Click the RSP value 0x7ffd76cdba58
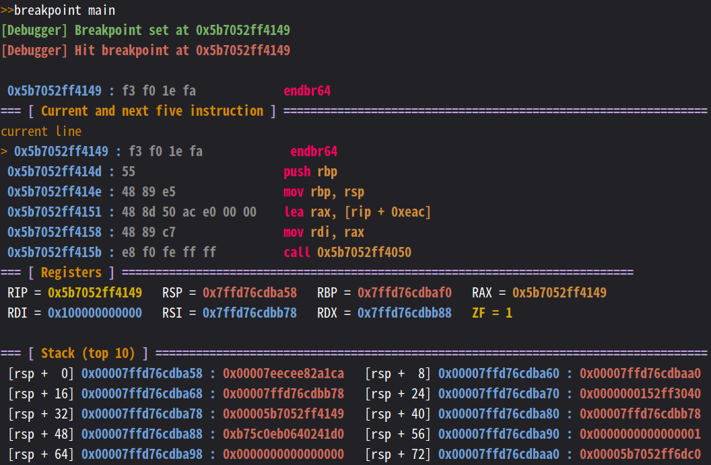Image resolution: width=711 pixels, height=465 pixels. point(250,293)
